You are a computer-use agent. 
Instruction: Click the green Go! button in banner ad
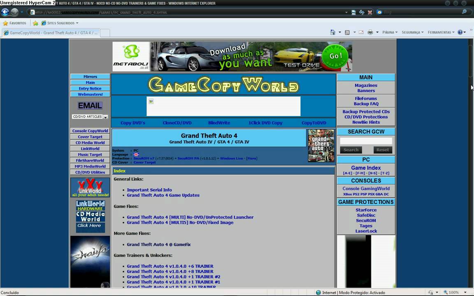click(335, 56)
